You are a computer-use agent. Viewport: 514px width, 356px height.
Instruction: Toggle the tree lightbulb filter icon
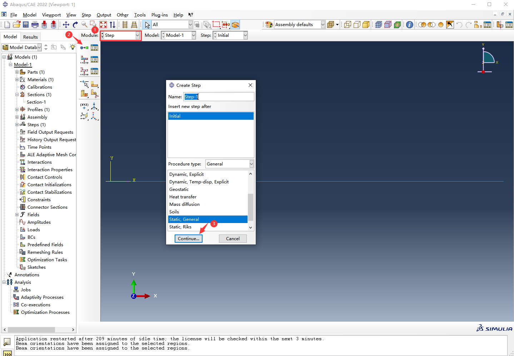pyautogui.click(x=73, y=47)
